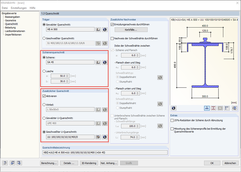241x172 pixels.
Task: Select Querschnitt in the tree
Action: tap(11, 24)
